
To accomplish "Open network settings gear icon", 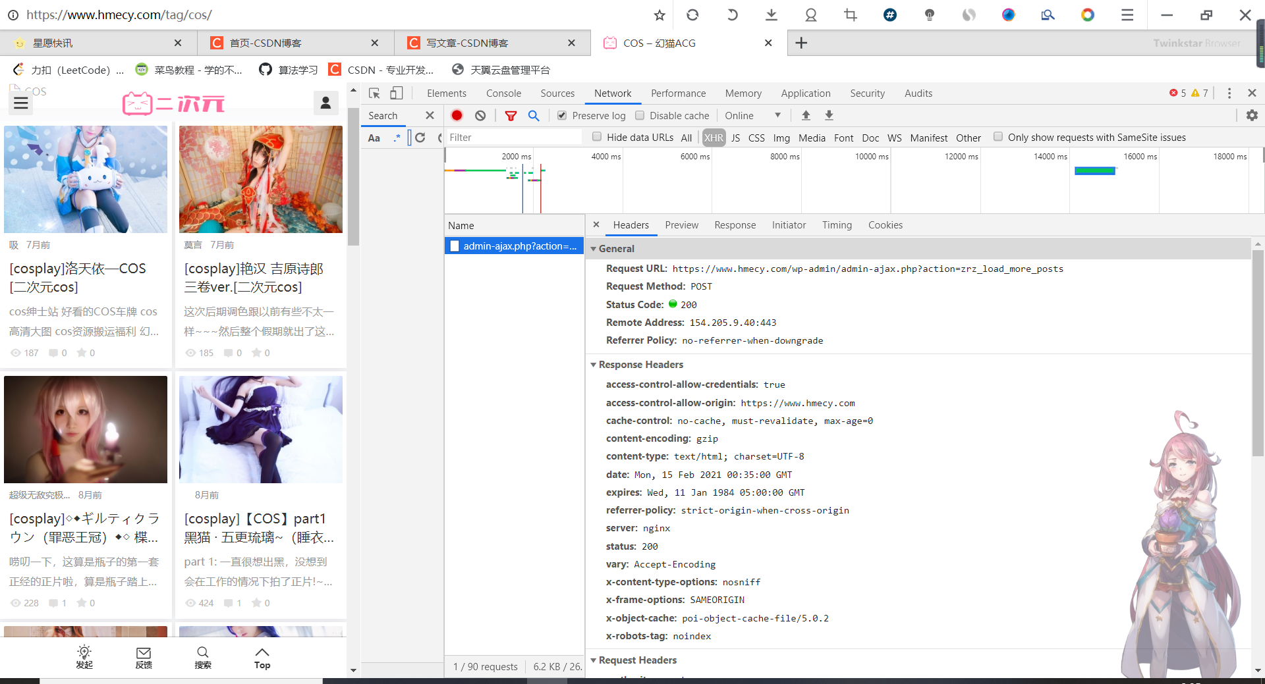I will pyautogui.click(x=1252, y=115).
